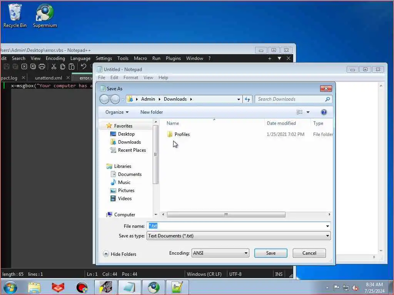This screenshot has height=295, width=394.
Task: Click the Print icon in Notepad++ toolbar
Action: tap(42, 66)
